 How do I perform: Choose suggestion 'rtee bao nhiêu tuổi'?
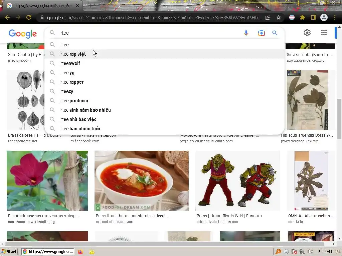164,129
